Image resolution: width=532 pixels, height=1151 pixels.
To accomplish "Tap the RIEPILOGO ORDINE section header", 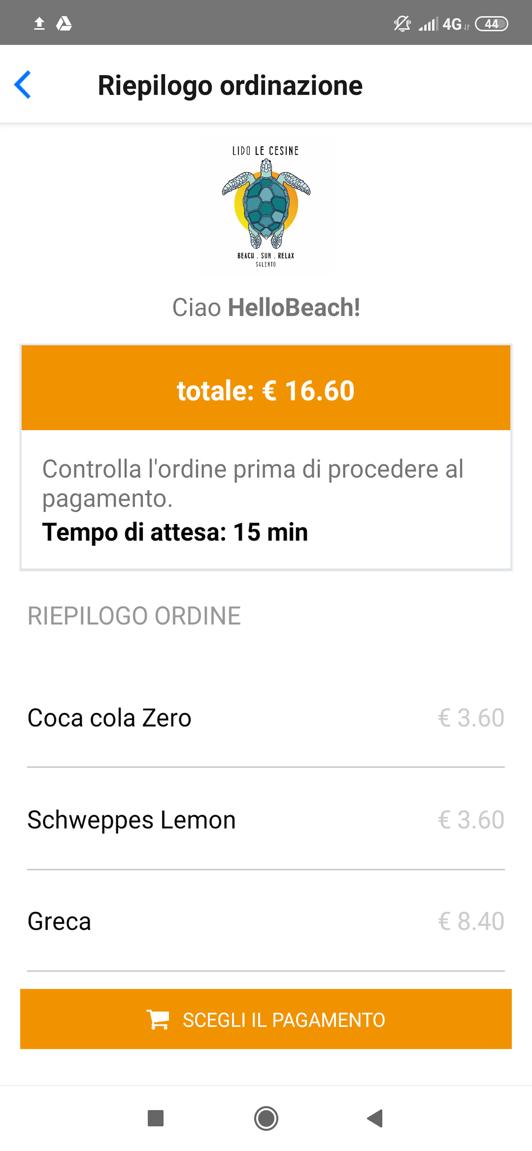I will (x=134, y=616).
